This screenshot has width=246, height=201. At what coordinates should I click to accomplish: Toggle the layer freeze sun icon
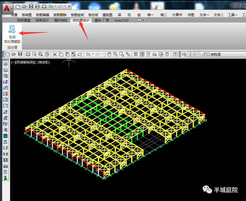click(x=194, y=54)
